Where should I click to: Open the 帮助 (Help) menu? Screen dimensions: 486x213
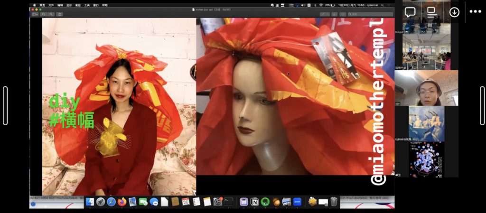click(105, 5)
